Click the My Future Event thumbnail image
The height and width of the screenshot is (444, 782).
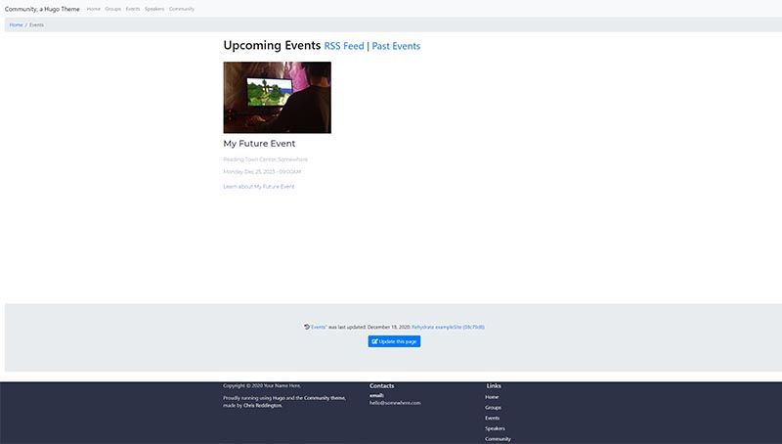pos(278,97)
